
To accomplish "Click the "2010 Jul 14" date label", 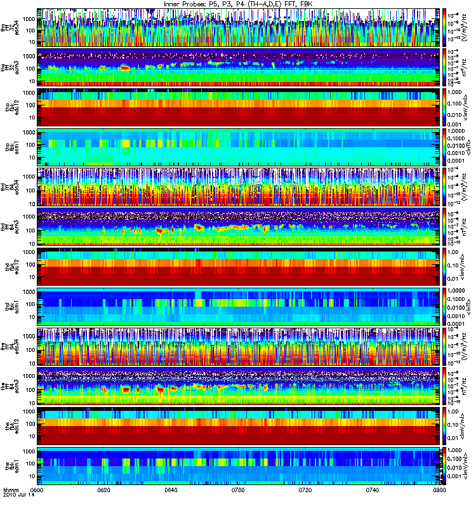I will click(x=18, y=495).
